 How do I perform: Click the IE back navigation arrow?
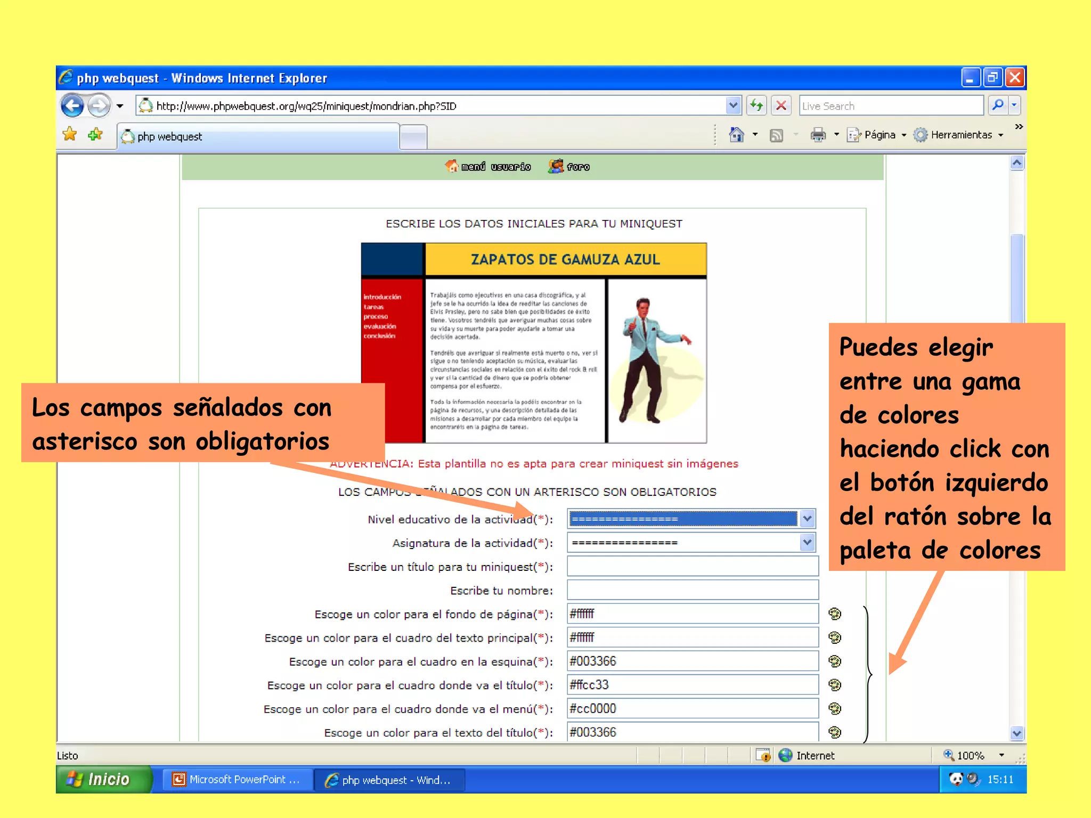click(x=72, y=105)
